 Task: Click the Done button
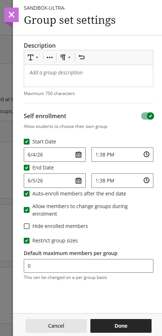(x=121, y=326)
